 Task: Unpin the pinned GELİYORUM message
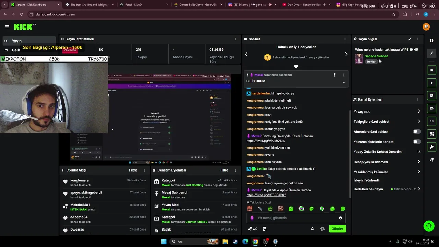(x=335, y=75)
